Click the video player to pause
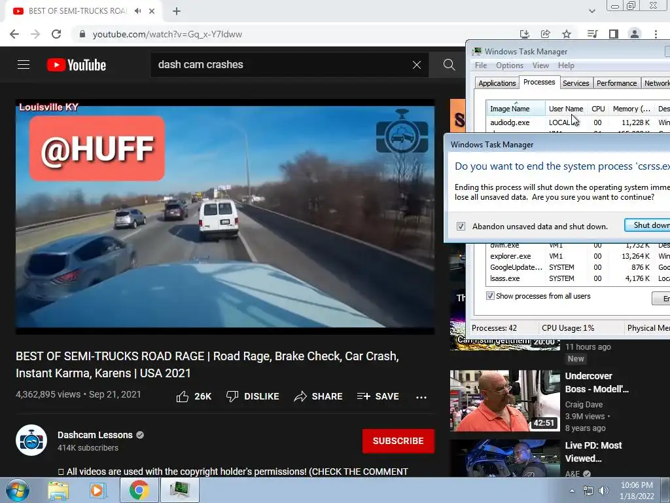Viewport: 670px width, 503px height. [x=225, y=217]
